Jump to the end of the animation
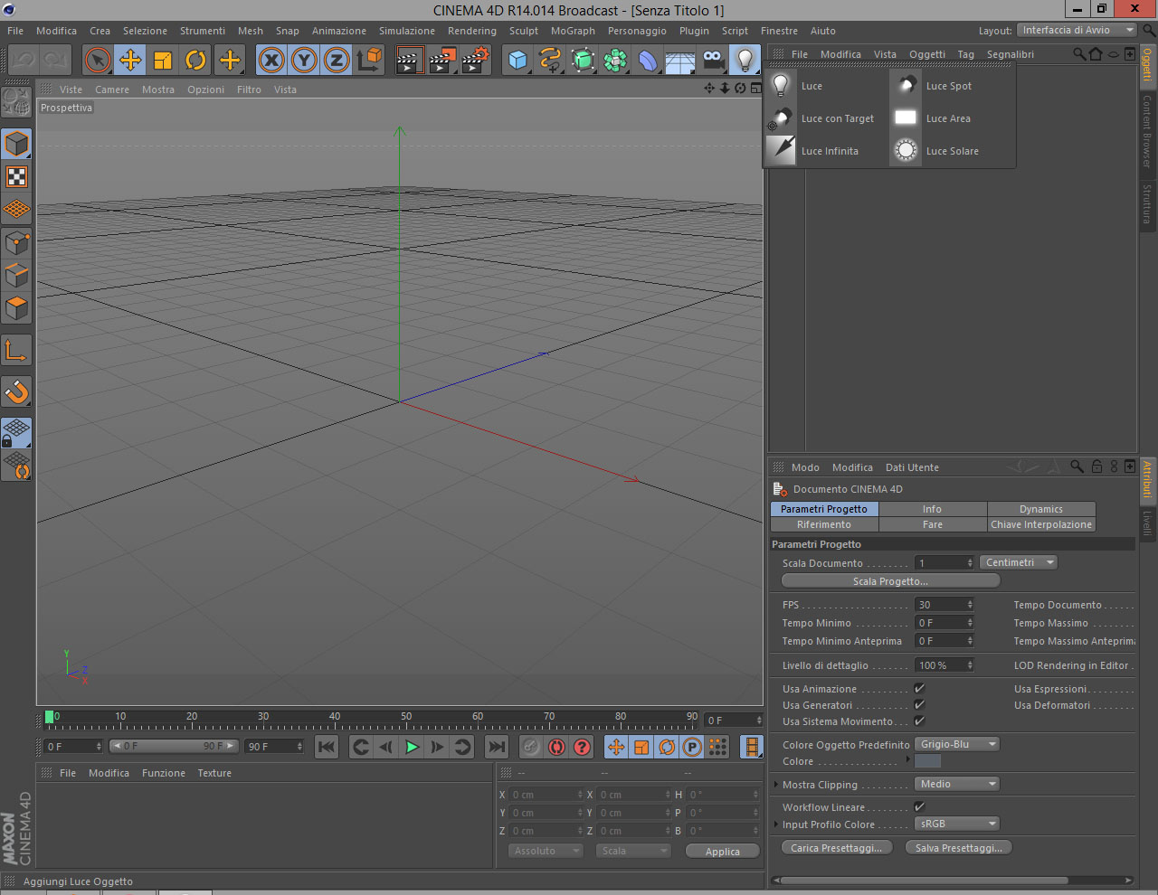Screen dimensions: 1158x895 pos(497,747)
